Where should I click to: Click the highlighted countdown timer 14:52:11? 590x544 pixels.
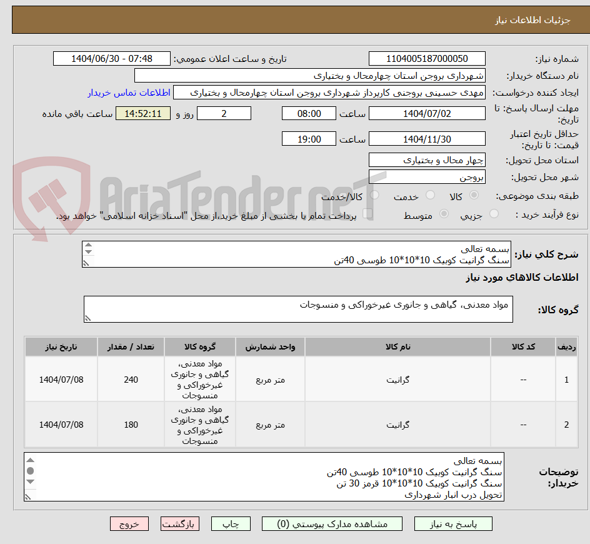point(142,113)
